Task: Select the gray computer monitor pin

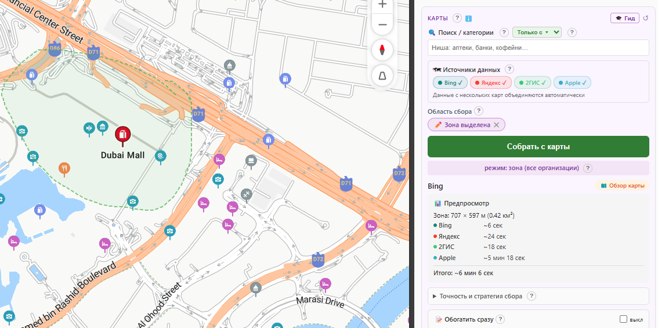Action: pos(251,161)
